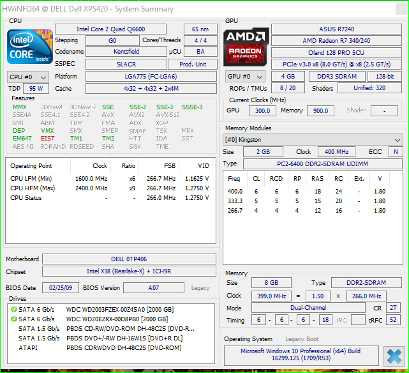Click the Prod. Unit field
Image resolution: width=409 pixels, height=373 pixels.
[x=193, y=65]
